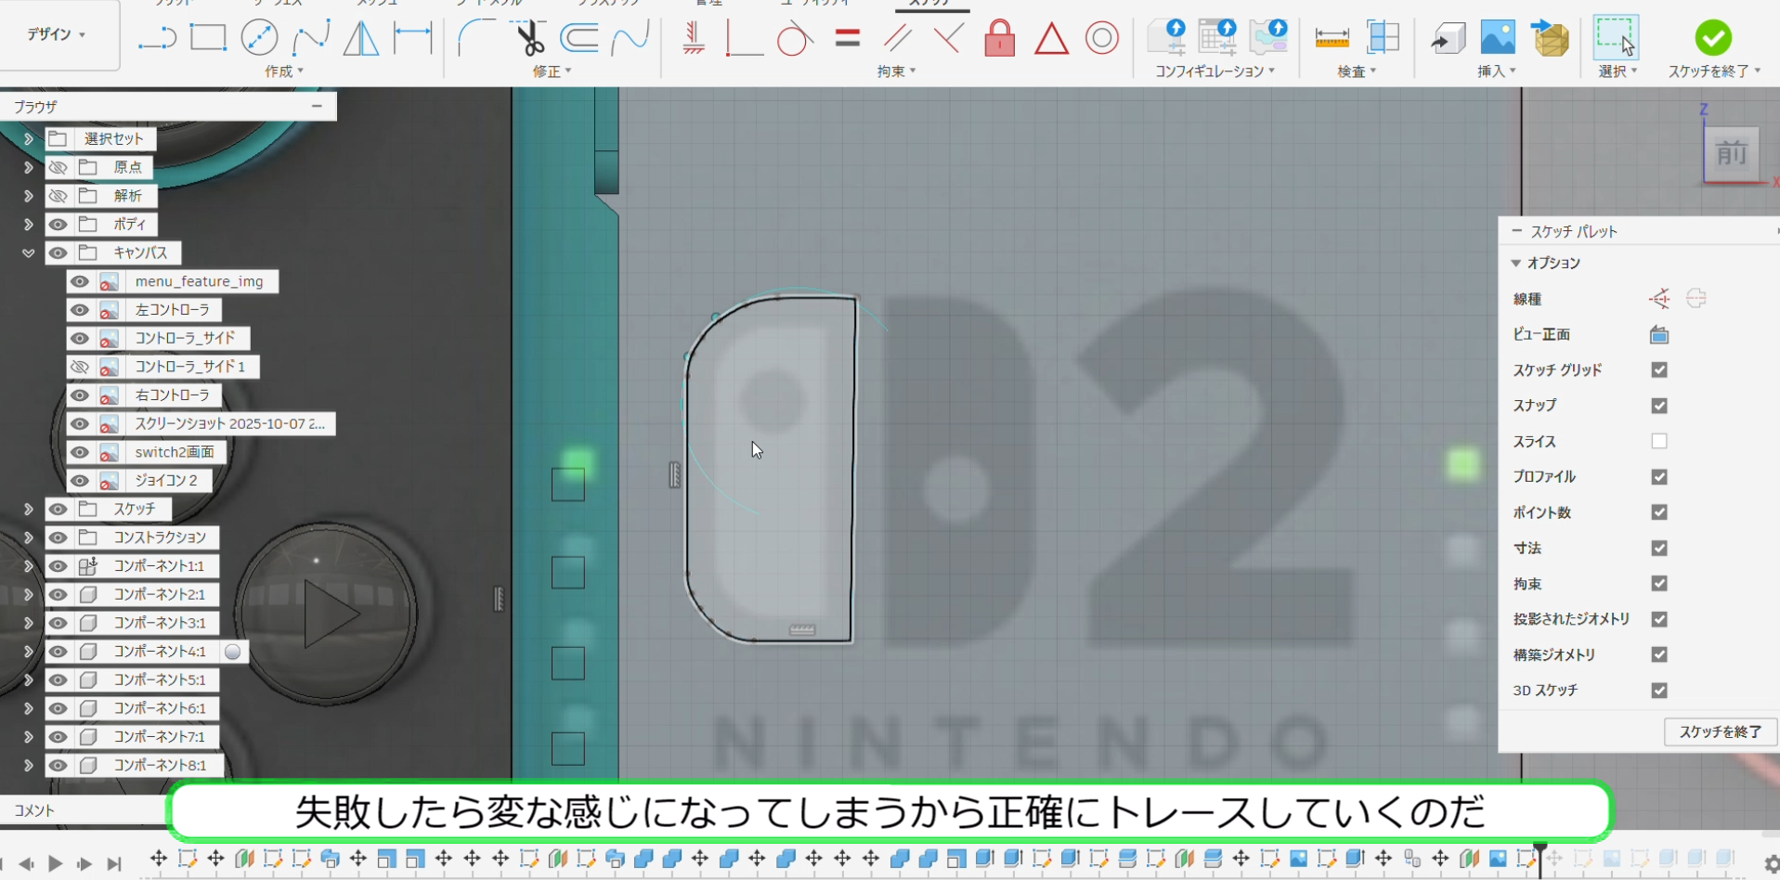Click the green Finish Sketch checkmark
Viewport: 1780px width, 880px height.
pos(1713,38)
